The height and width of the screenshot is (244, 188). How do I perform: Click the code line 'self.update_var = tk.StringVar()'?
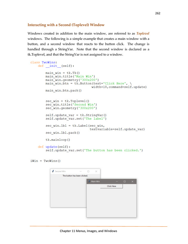click(x=76, y=115)
